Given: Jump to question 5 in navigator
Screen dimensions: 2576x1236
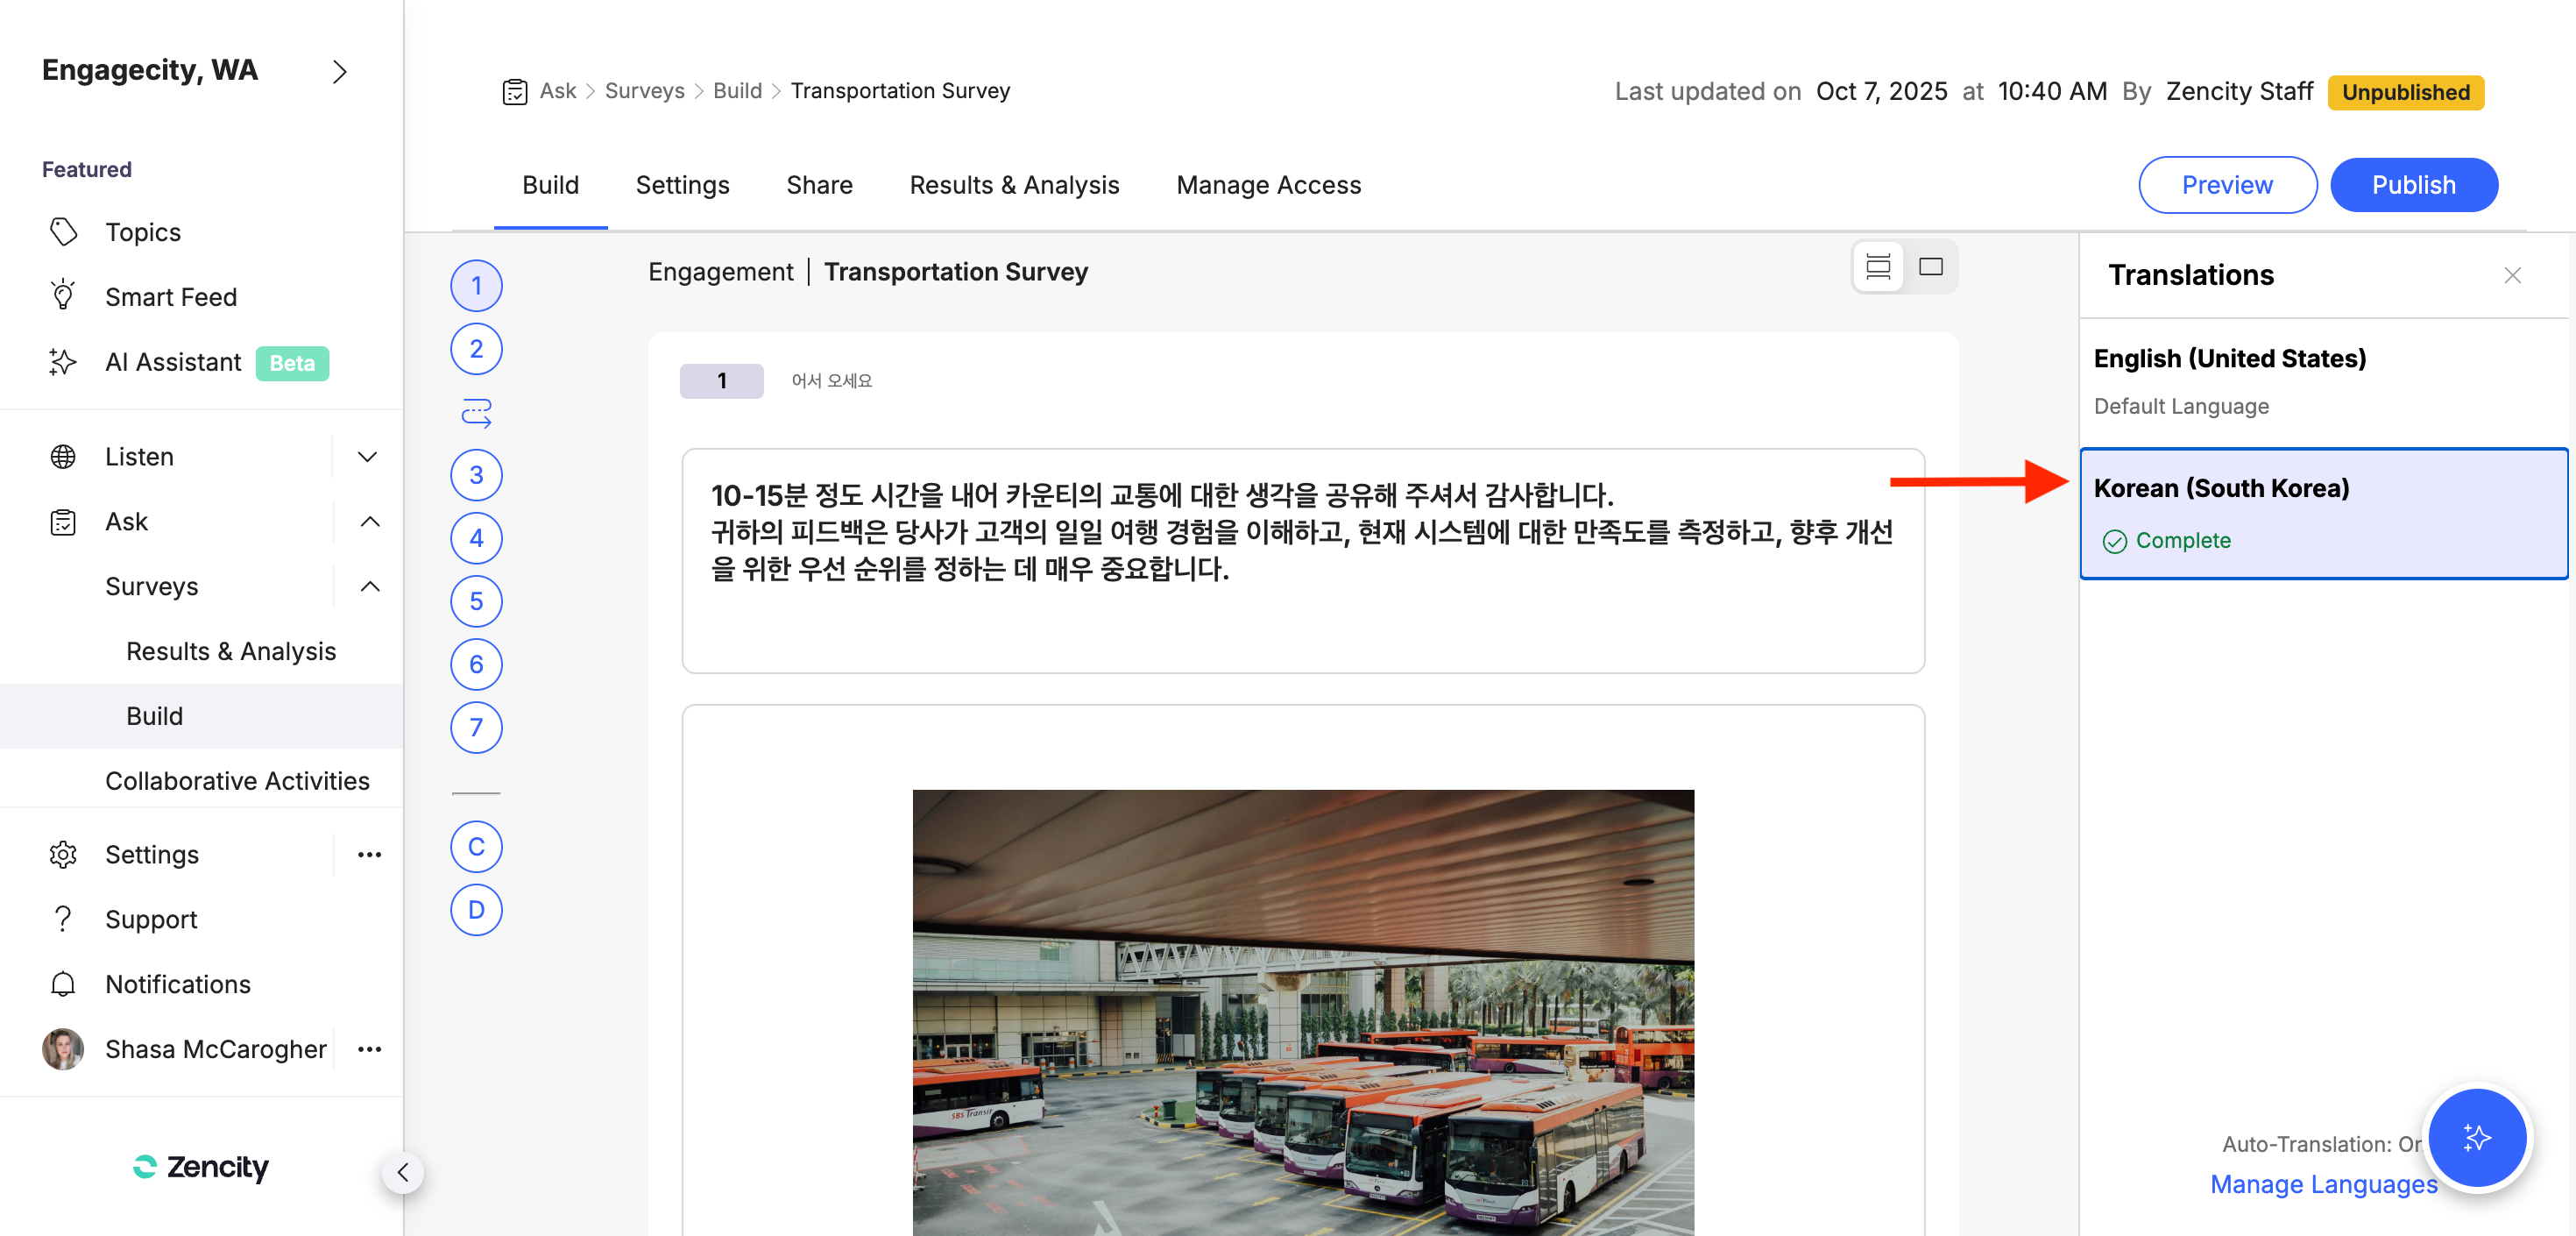Looking at the screenshot, I should (476, 601).
